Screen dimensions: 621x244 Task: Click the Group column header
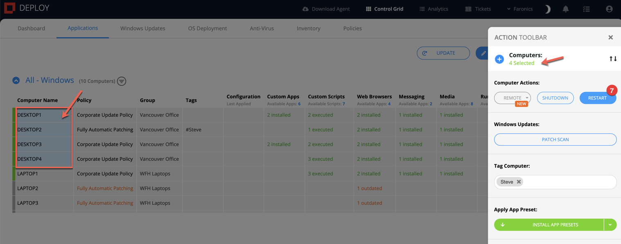[147, 100]
